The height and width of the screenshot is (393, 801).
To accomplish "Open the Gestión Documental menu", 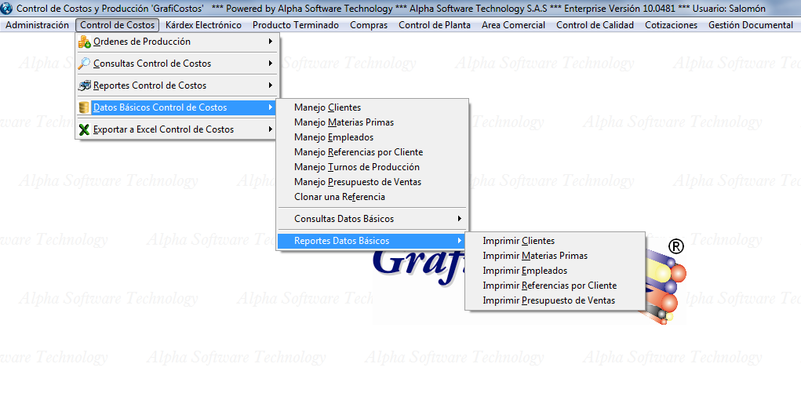I will click(750, 25).
